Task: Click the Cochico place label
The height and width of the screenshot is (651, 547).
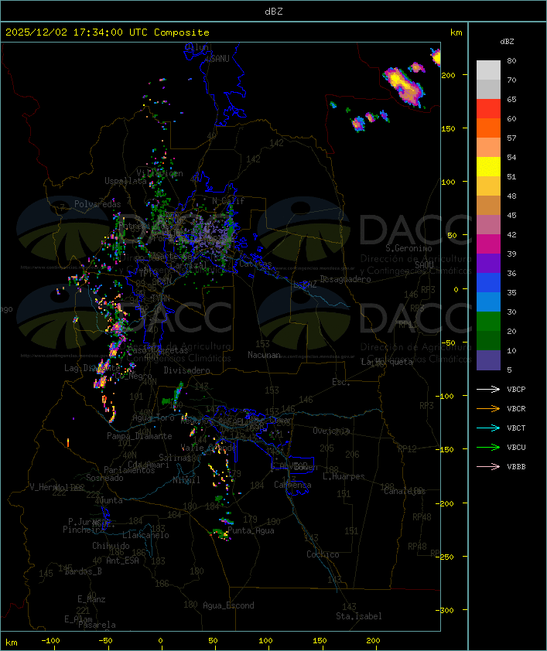Action: click(323, 554)
